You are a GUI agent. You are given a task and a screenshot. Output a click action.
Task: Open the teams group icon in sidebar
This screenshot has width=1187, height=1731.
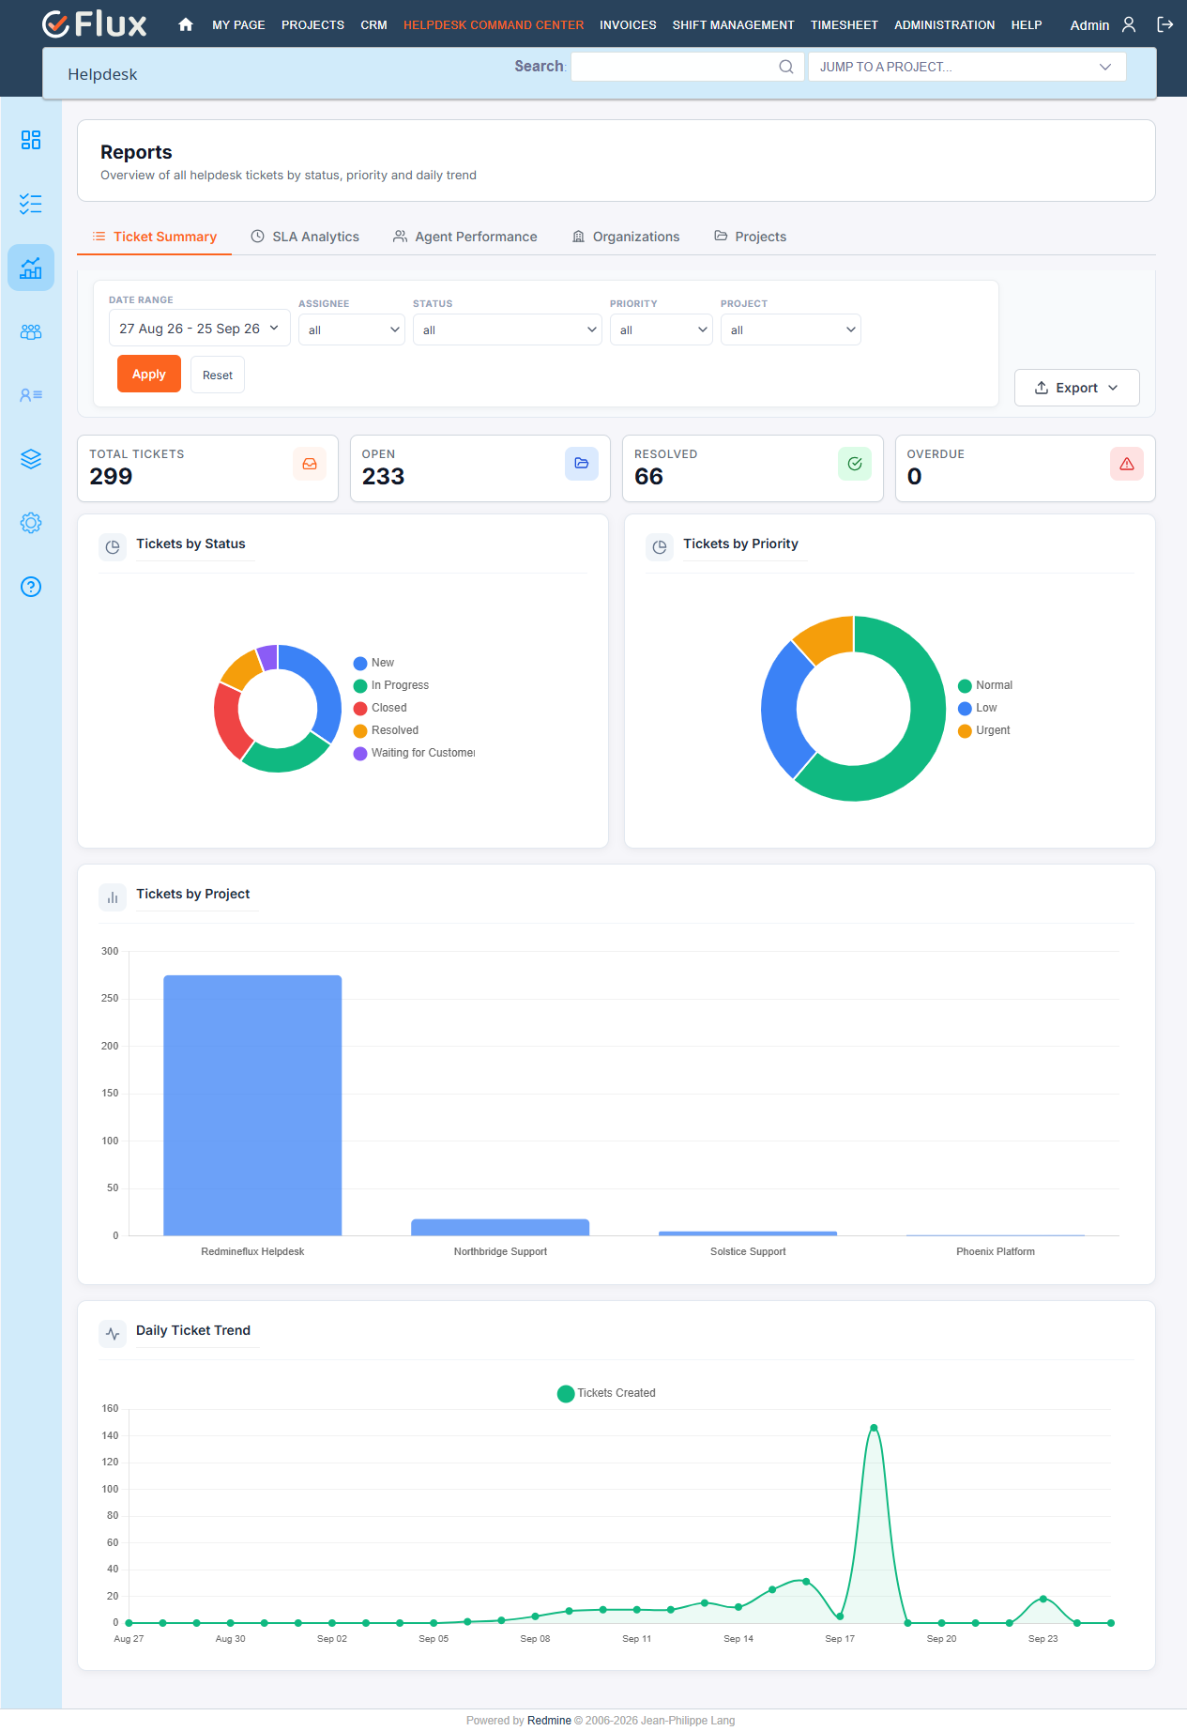pyautogui.click(x=31, y=331)
